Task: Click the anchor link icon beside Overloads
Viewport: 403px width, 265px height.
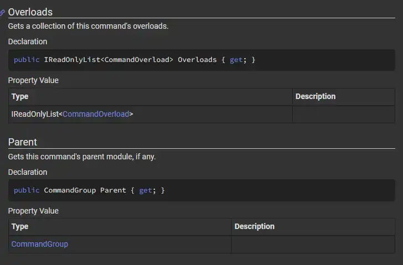Action: tap(3, 12)
